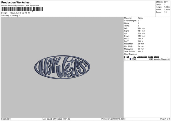This screenshot has height=121, width=171.
Task: Click the navy thread color swatch
Action: click(130, 59)
